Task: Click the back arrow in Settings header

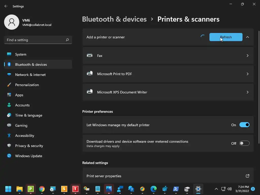Action: point(6,6)
